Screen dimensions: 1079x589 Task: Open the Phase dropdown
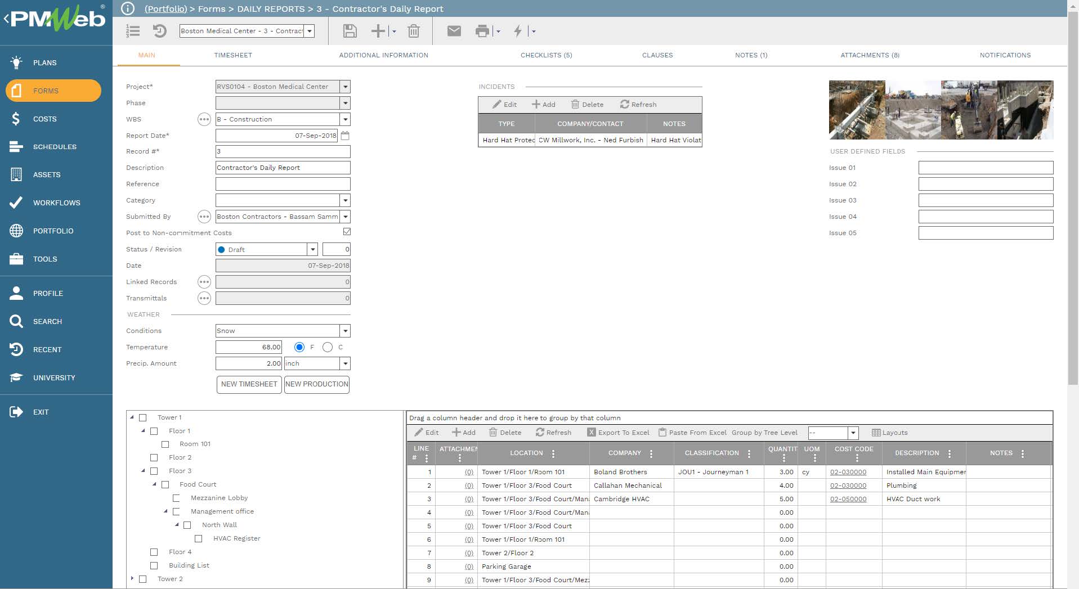tap(346, 103)
